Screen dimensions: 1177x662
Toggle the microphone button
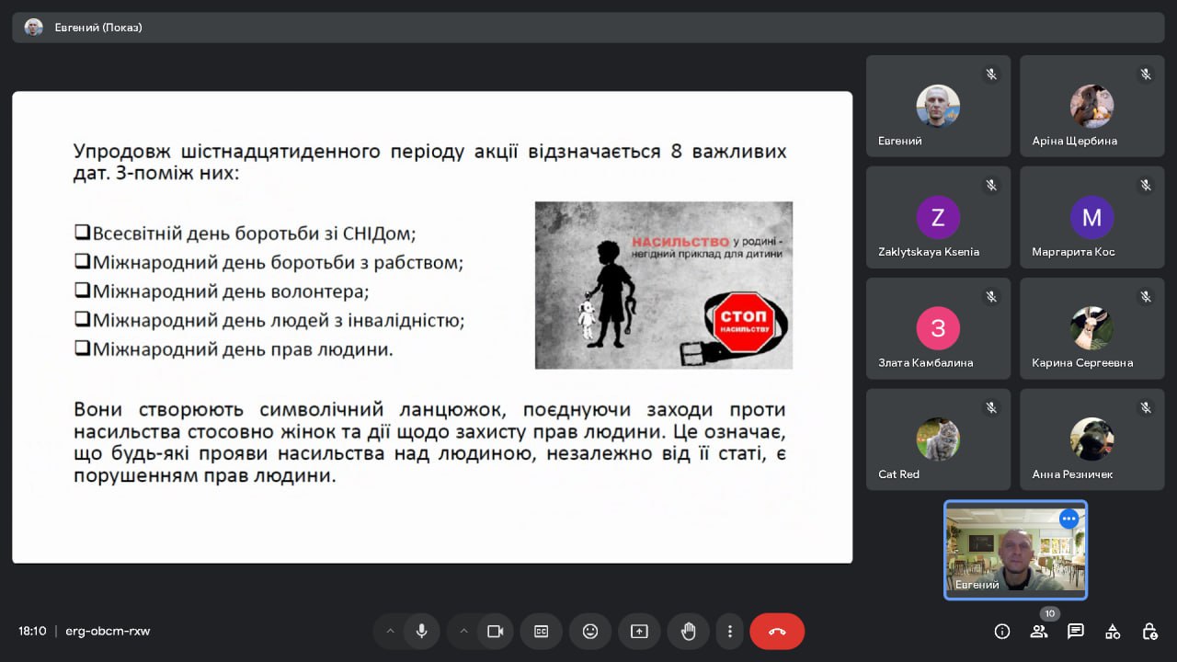coord(421,632)
